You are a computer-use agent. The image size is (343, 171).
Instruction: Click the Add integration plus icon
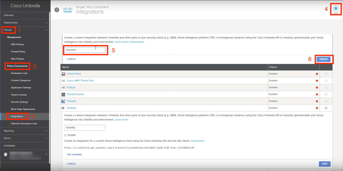(336, 8)
